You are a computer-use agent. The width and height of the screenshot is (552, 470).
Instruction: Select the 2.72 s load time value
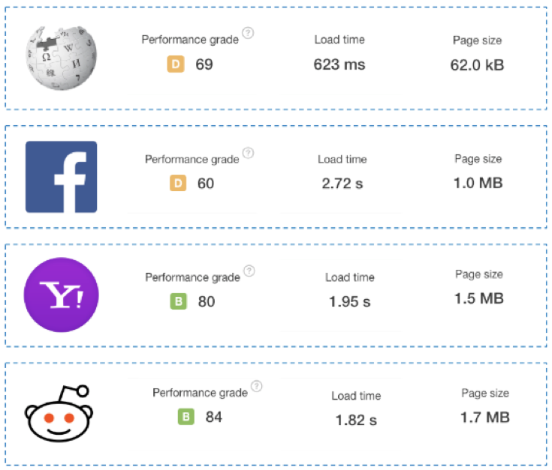[x=342, y=184]
